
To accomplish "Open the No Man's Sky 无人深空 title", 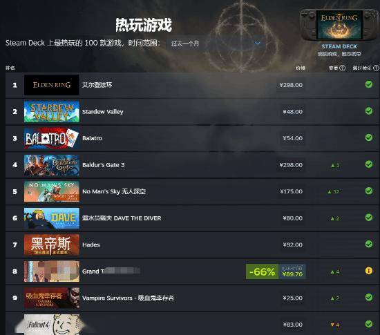I will tap(114, 191).
